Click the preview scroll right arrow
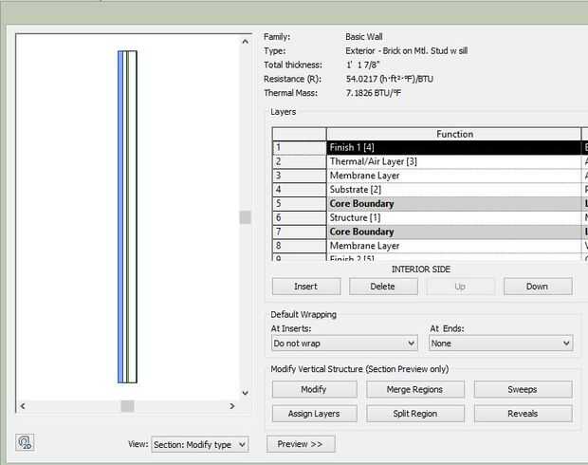The height and width of the screenshot is (465, 588). pos(232,406)
